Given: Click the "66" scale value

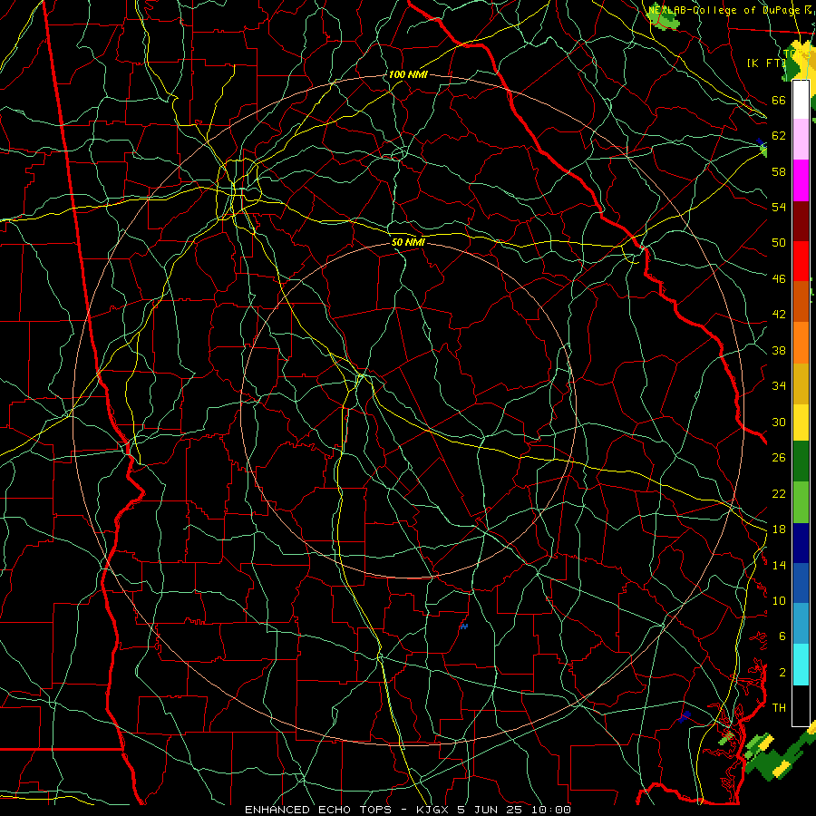Looking at the screenshot, I should [x=779, y=100].
